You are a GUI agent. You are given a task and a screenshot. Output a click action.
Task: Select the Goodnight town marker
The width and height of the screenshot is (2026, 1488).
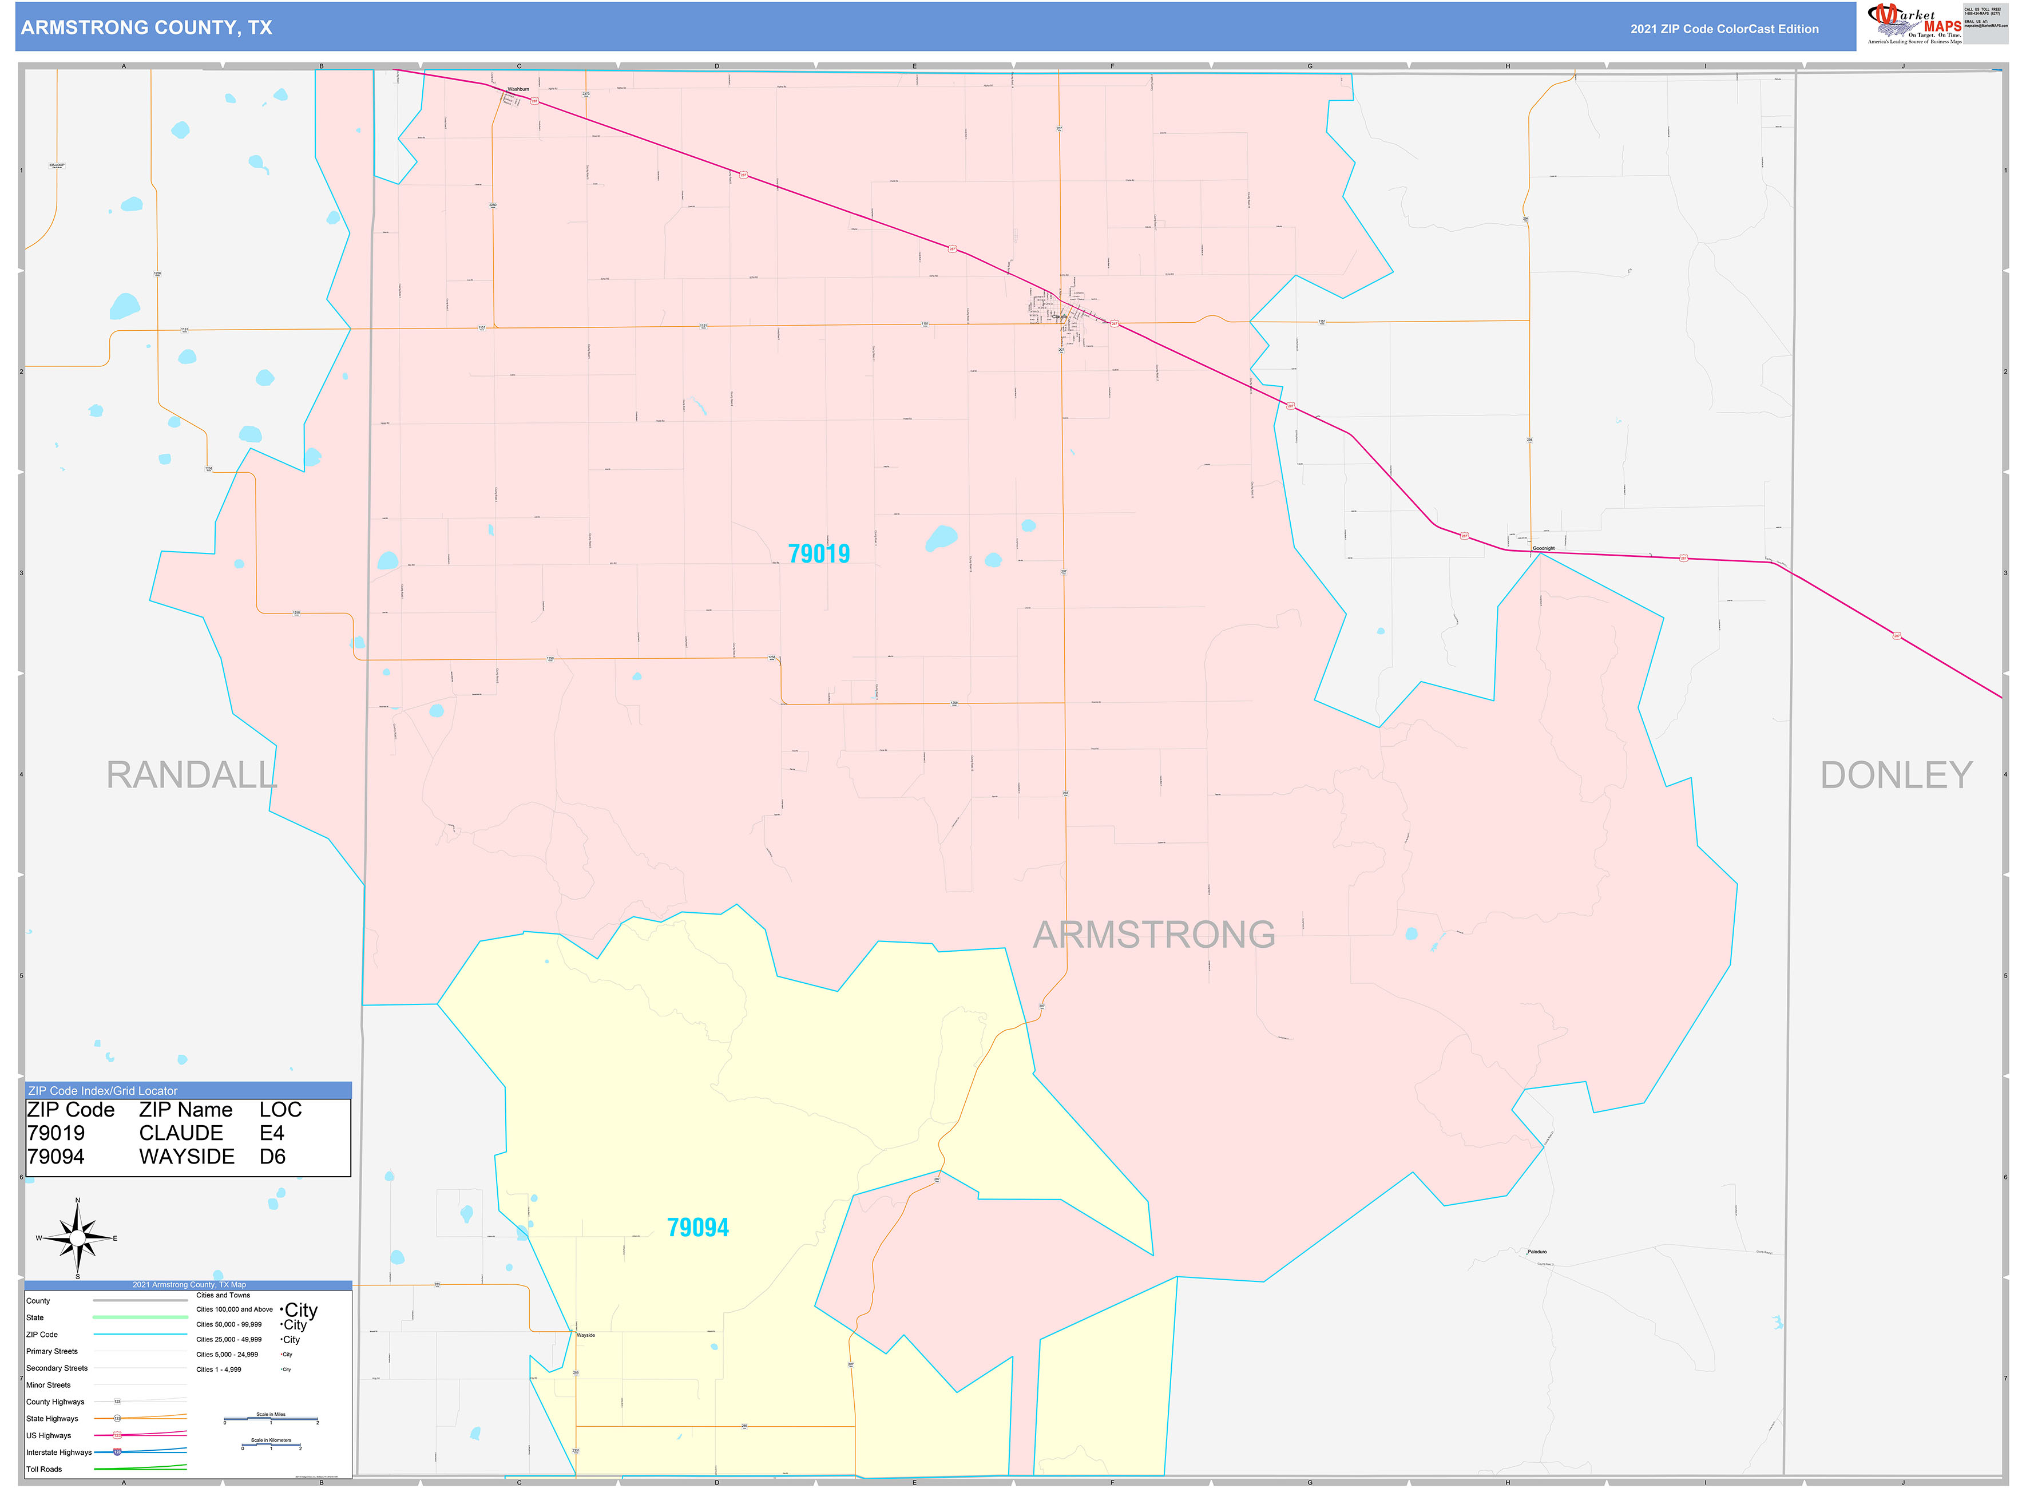1533,551
